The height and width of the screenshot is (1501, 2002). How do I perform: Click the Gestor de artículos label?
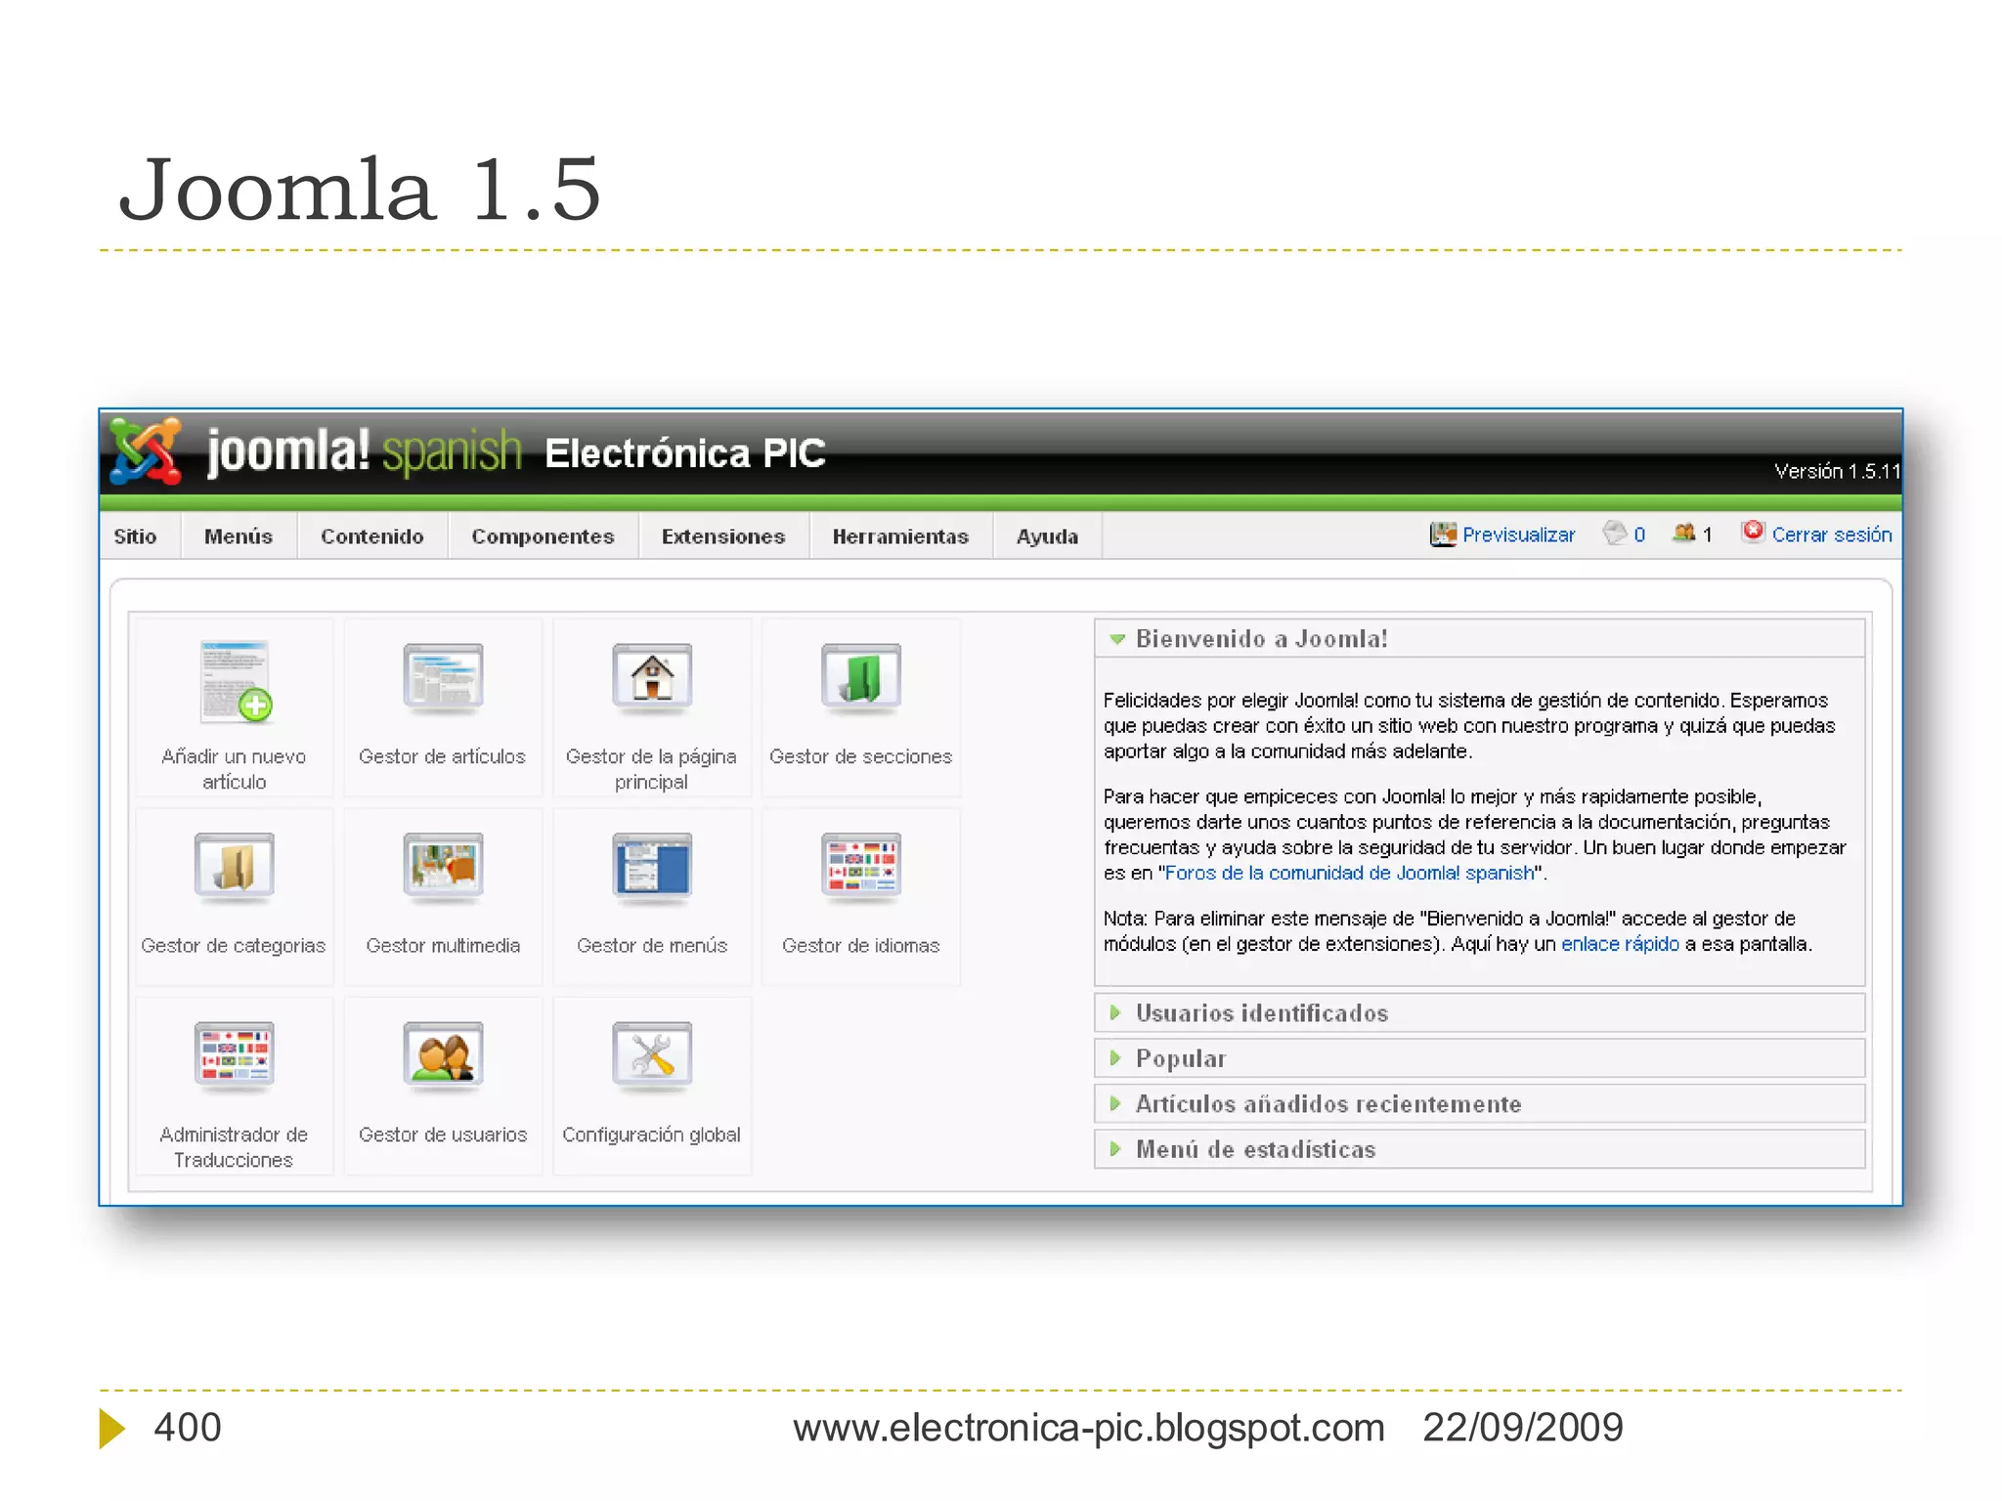[442, 756]
